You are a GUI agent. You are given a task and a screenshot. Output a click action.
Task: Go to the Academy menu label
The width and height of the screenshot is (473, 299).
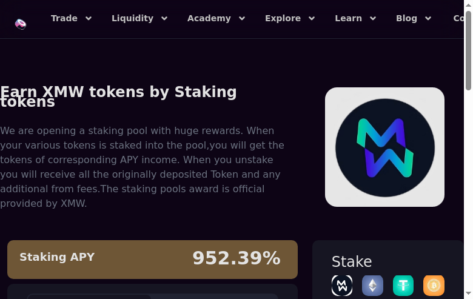tap(209, 18)
